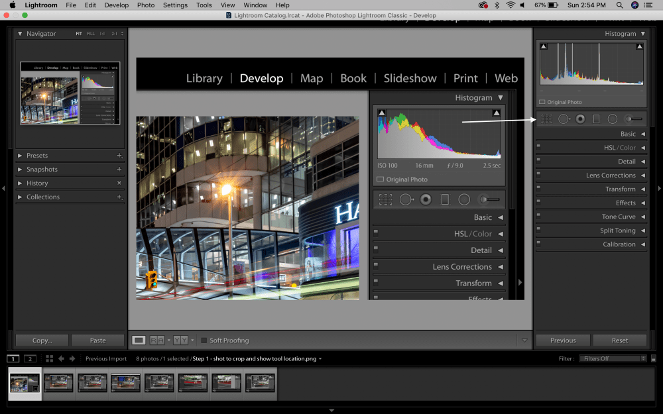Pick the Radial Filter tool
The height and width of the screenshot is (414, 663).
coord(613,119)
